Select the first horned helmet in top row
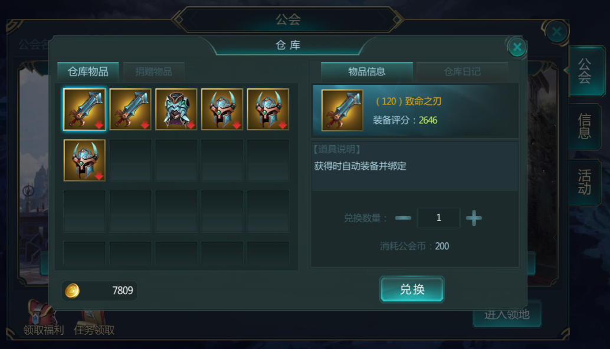The width and height of the screenshot is (610, 349). tap(222, 109)
